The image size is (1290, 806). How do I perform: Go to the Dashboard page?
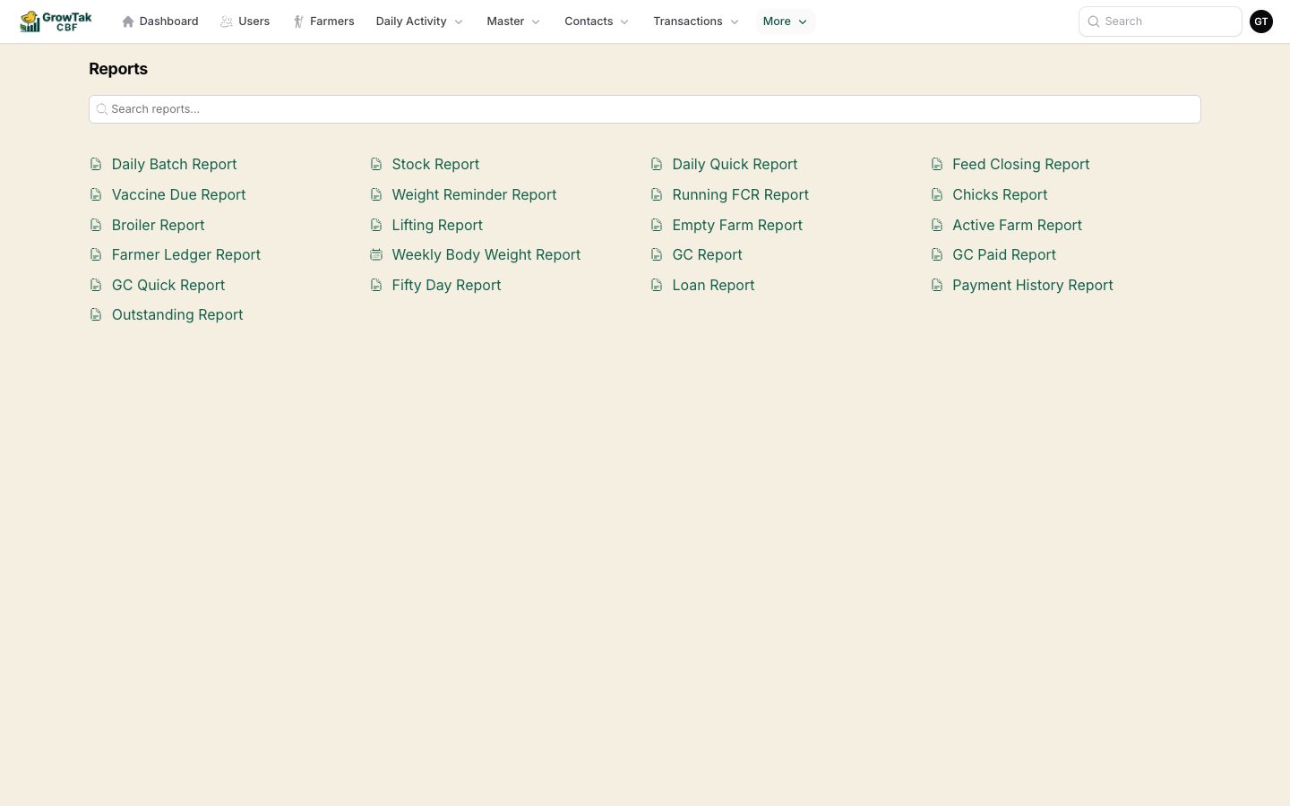point(160,21)
